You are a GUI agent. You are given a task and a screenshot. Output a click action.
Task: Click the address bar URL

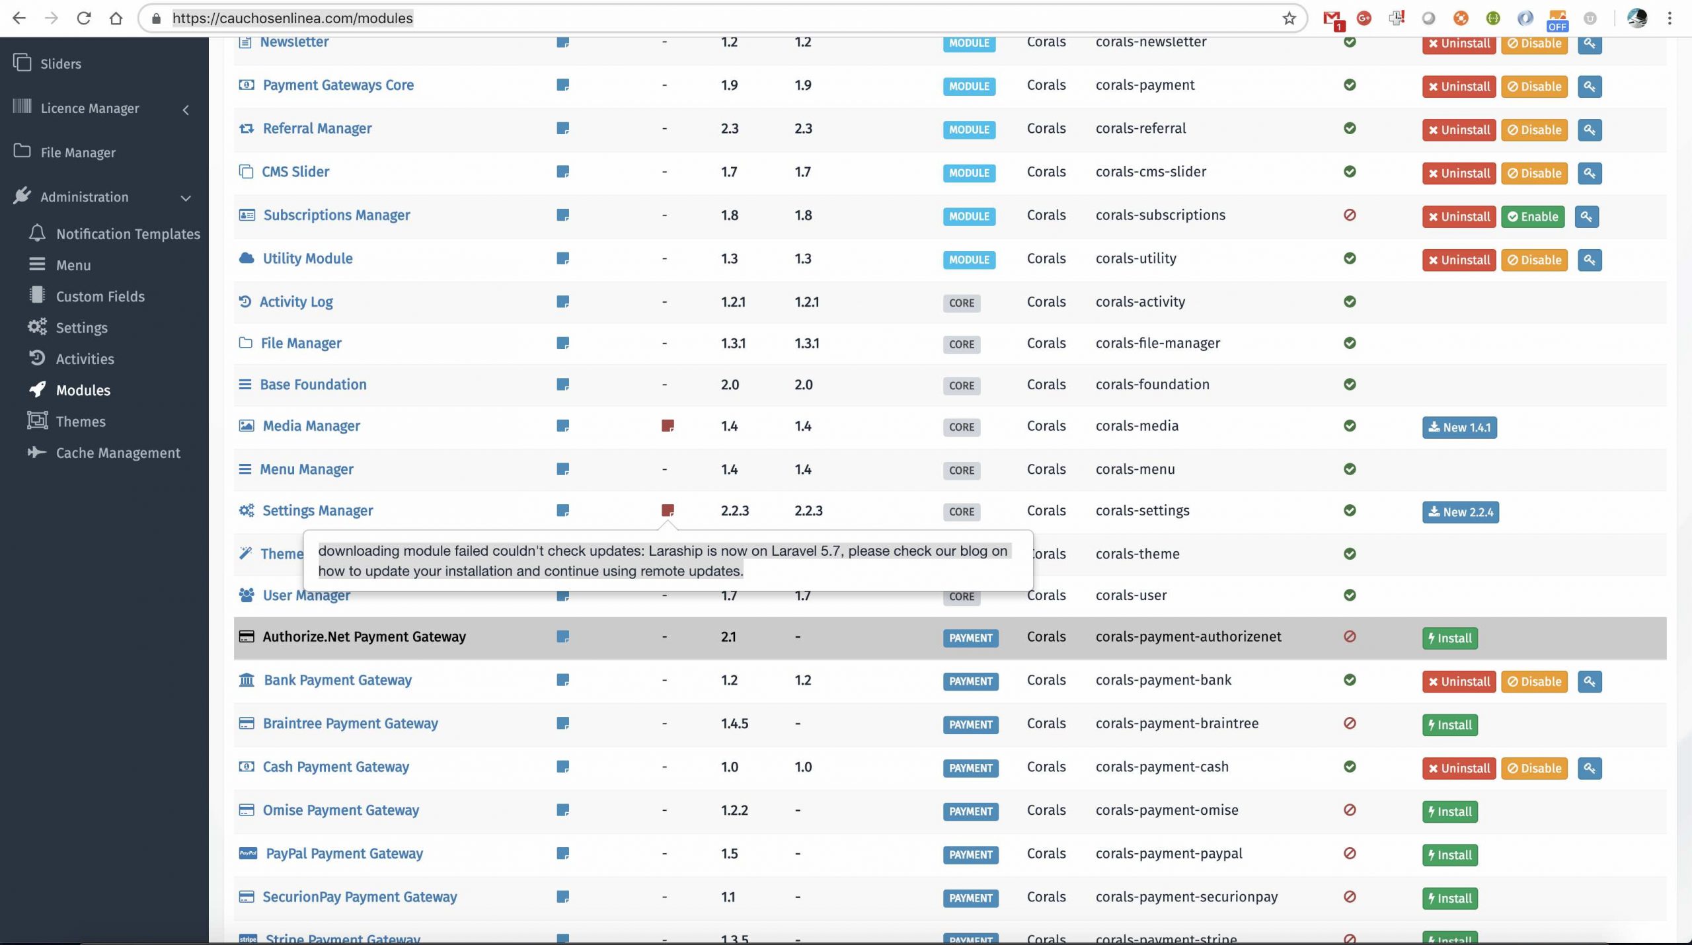(292, 18)
